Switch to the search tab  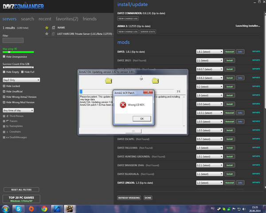[27, 19]
